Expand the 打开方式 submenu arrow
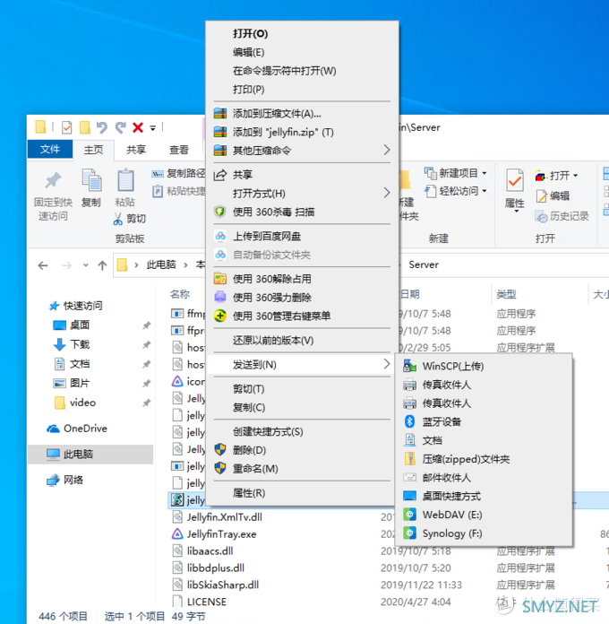 tap(387, 193)
